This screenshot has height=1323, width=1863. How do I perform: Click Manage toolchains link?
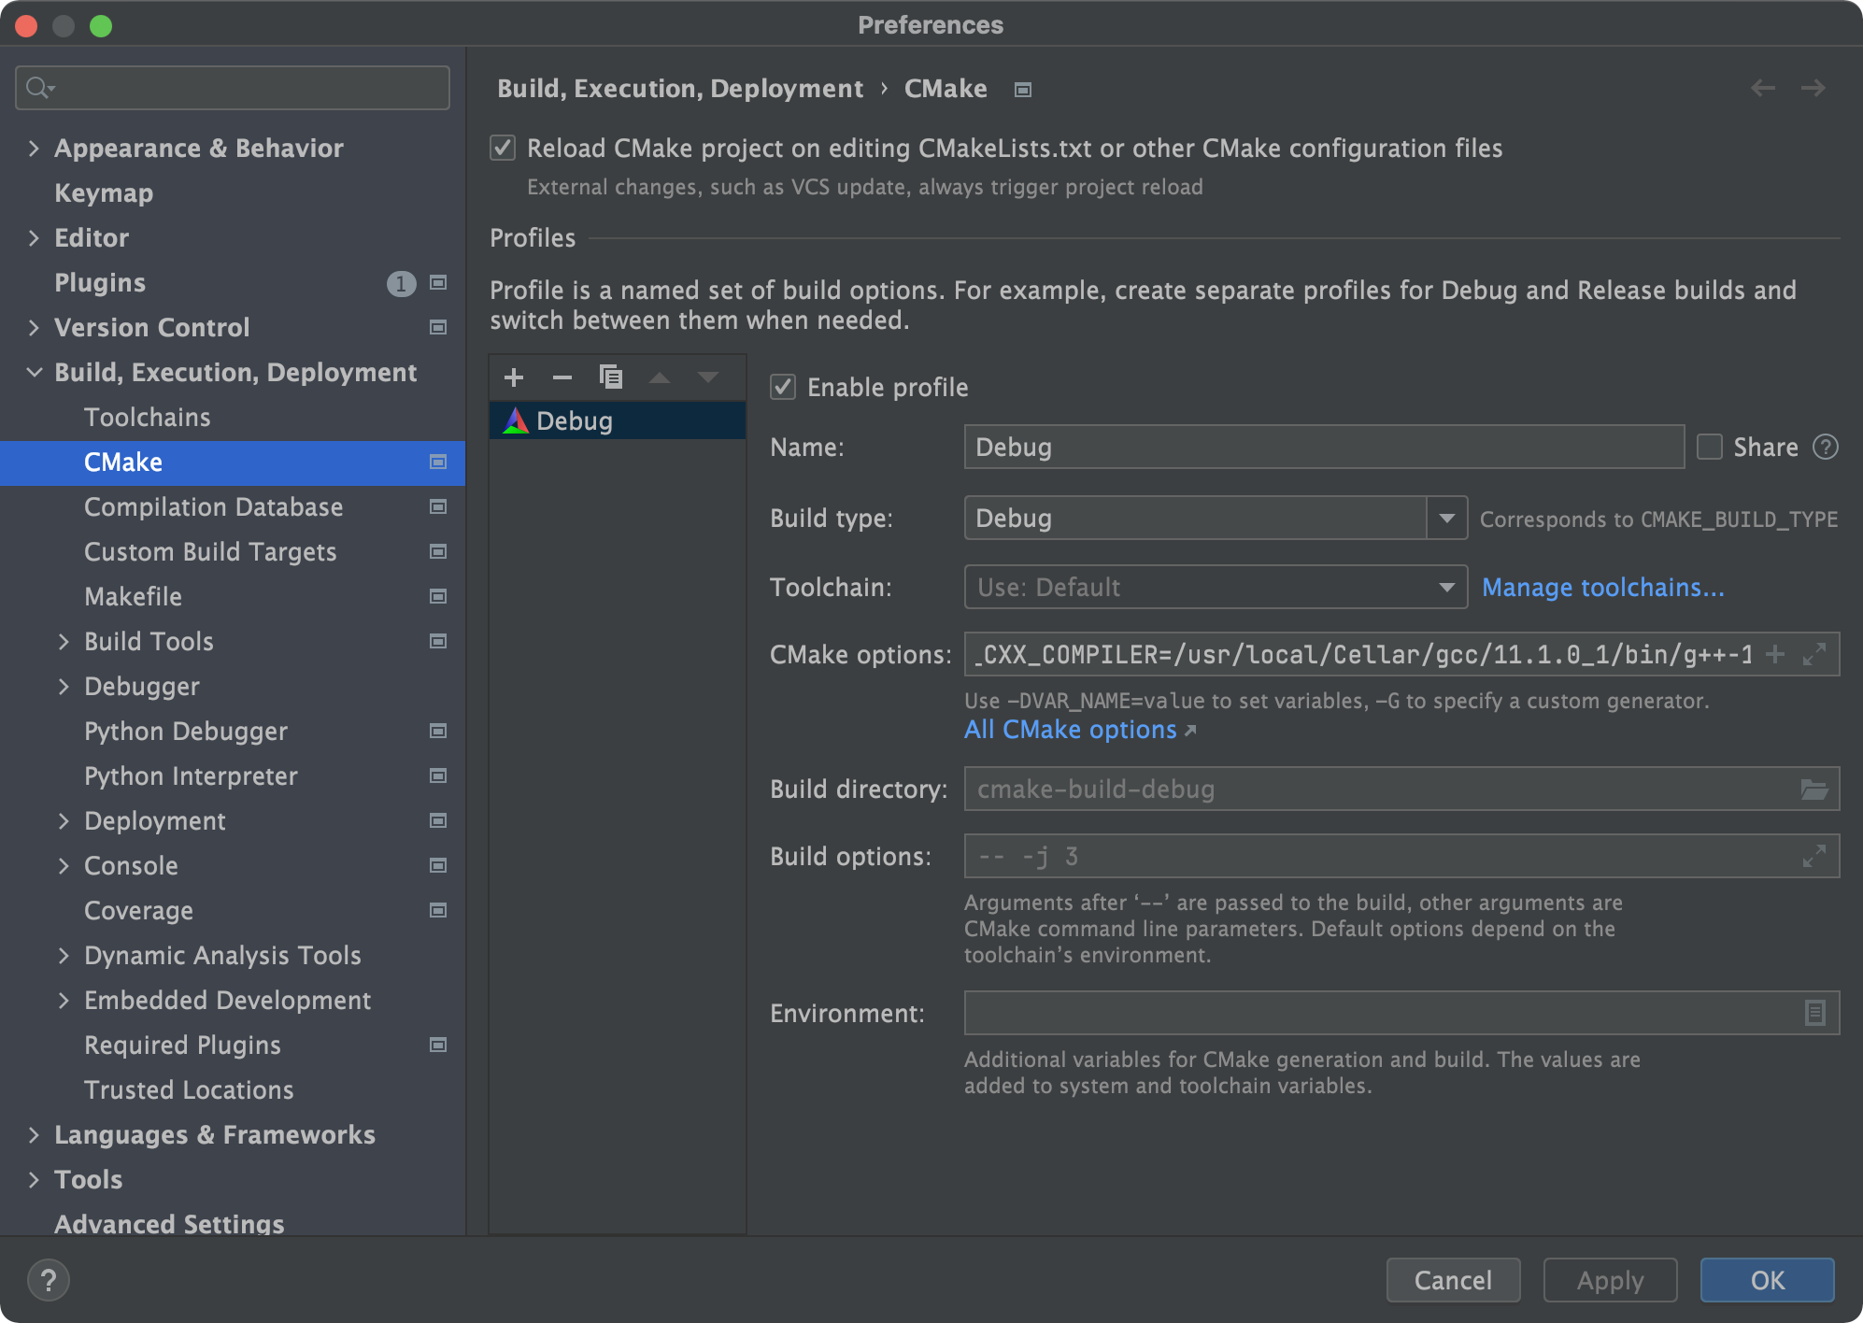tap(1602, 587)
